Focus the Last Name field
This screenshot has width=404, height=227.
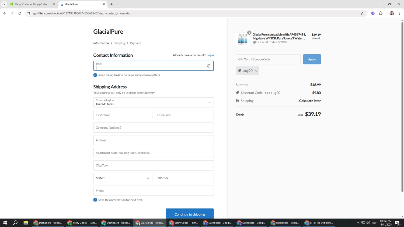point(184,115)
